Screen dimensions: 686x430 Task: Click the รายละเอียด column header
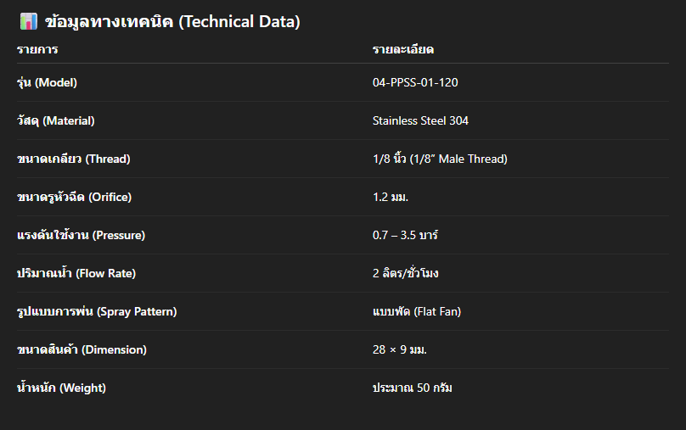point(403,50)
